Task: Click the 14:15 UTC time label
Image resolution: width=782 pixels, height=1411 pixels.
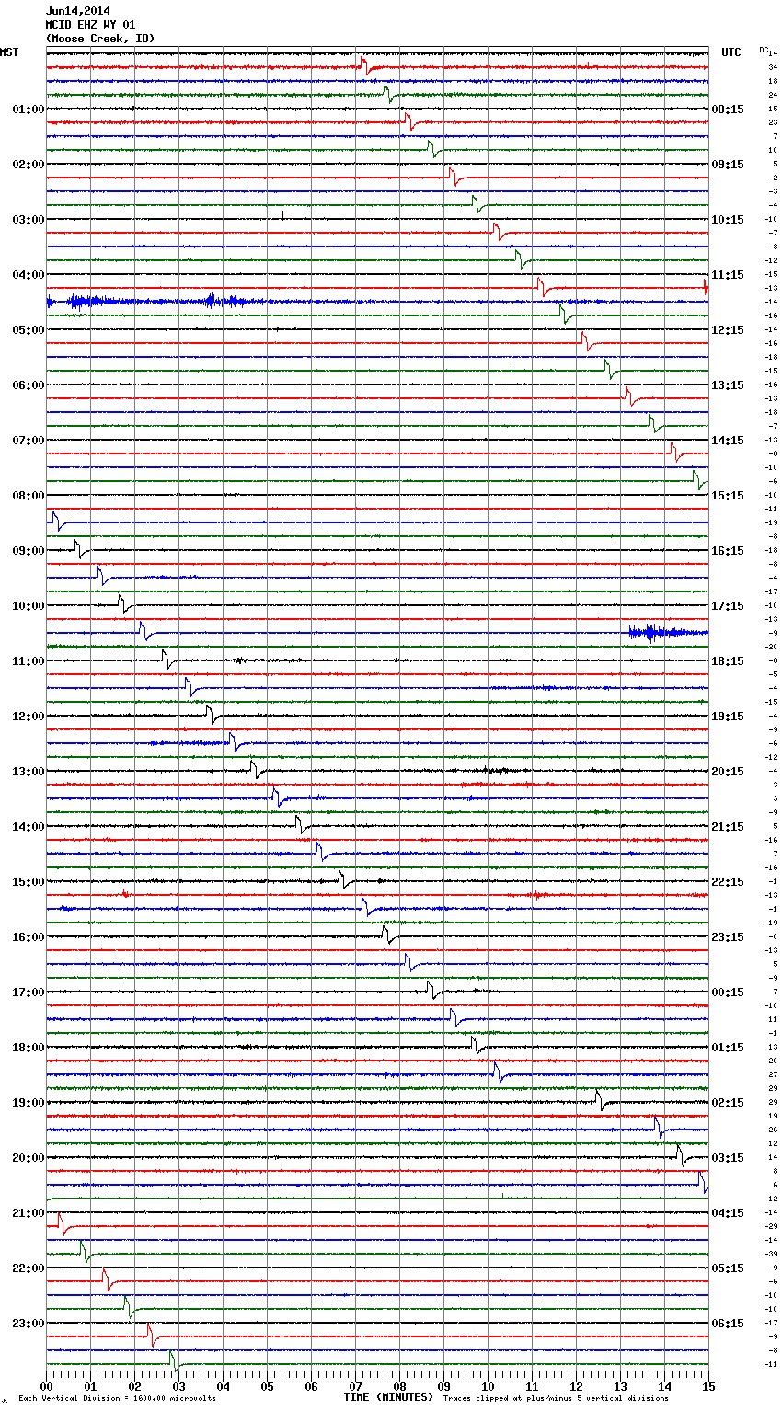Action: [728, 441]
